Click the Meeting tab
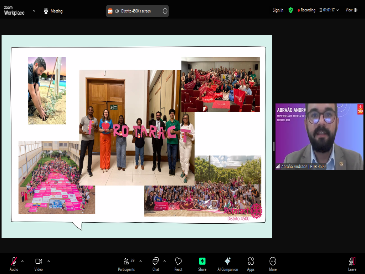Viewport: 365px width, 274px height. point(53,11)
